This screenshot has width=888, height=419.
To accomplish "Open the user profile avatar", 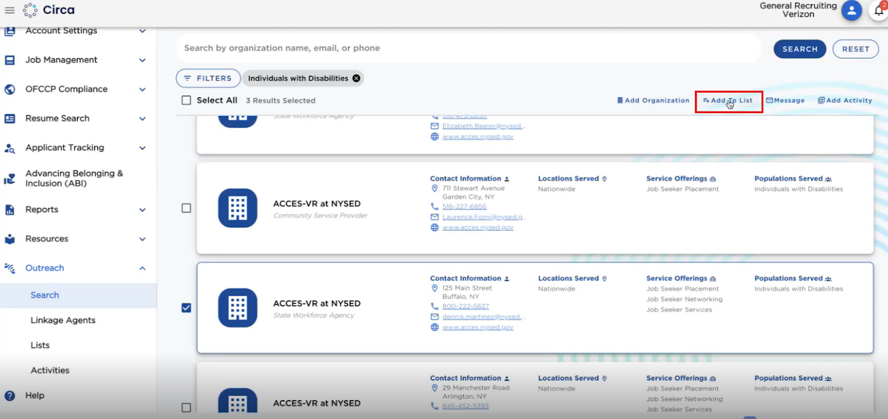I will [x=851, y=10].
